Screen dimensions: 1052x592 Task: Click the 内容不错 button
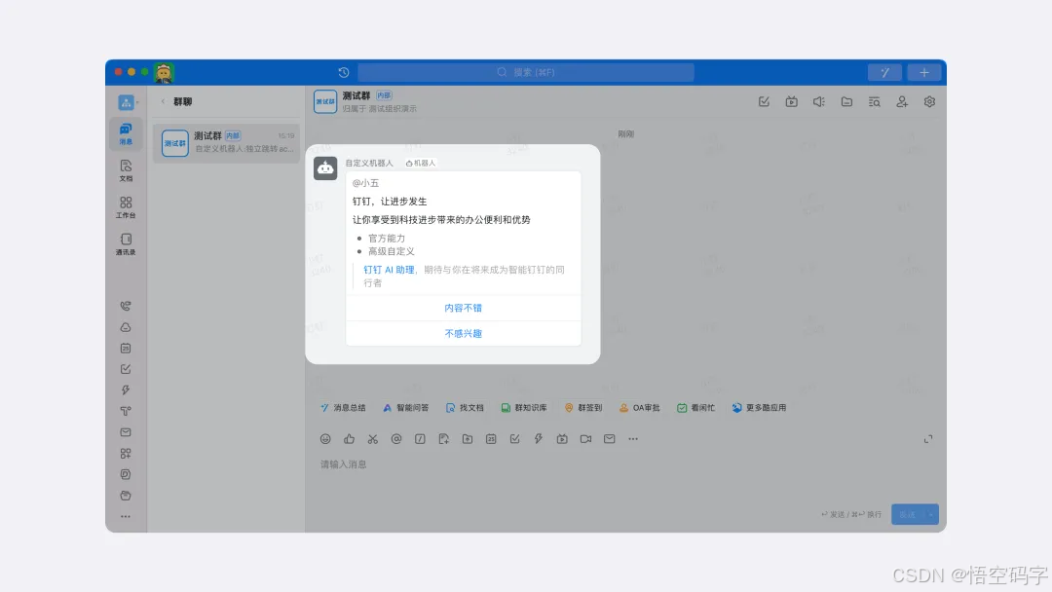(463, 308)
